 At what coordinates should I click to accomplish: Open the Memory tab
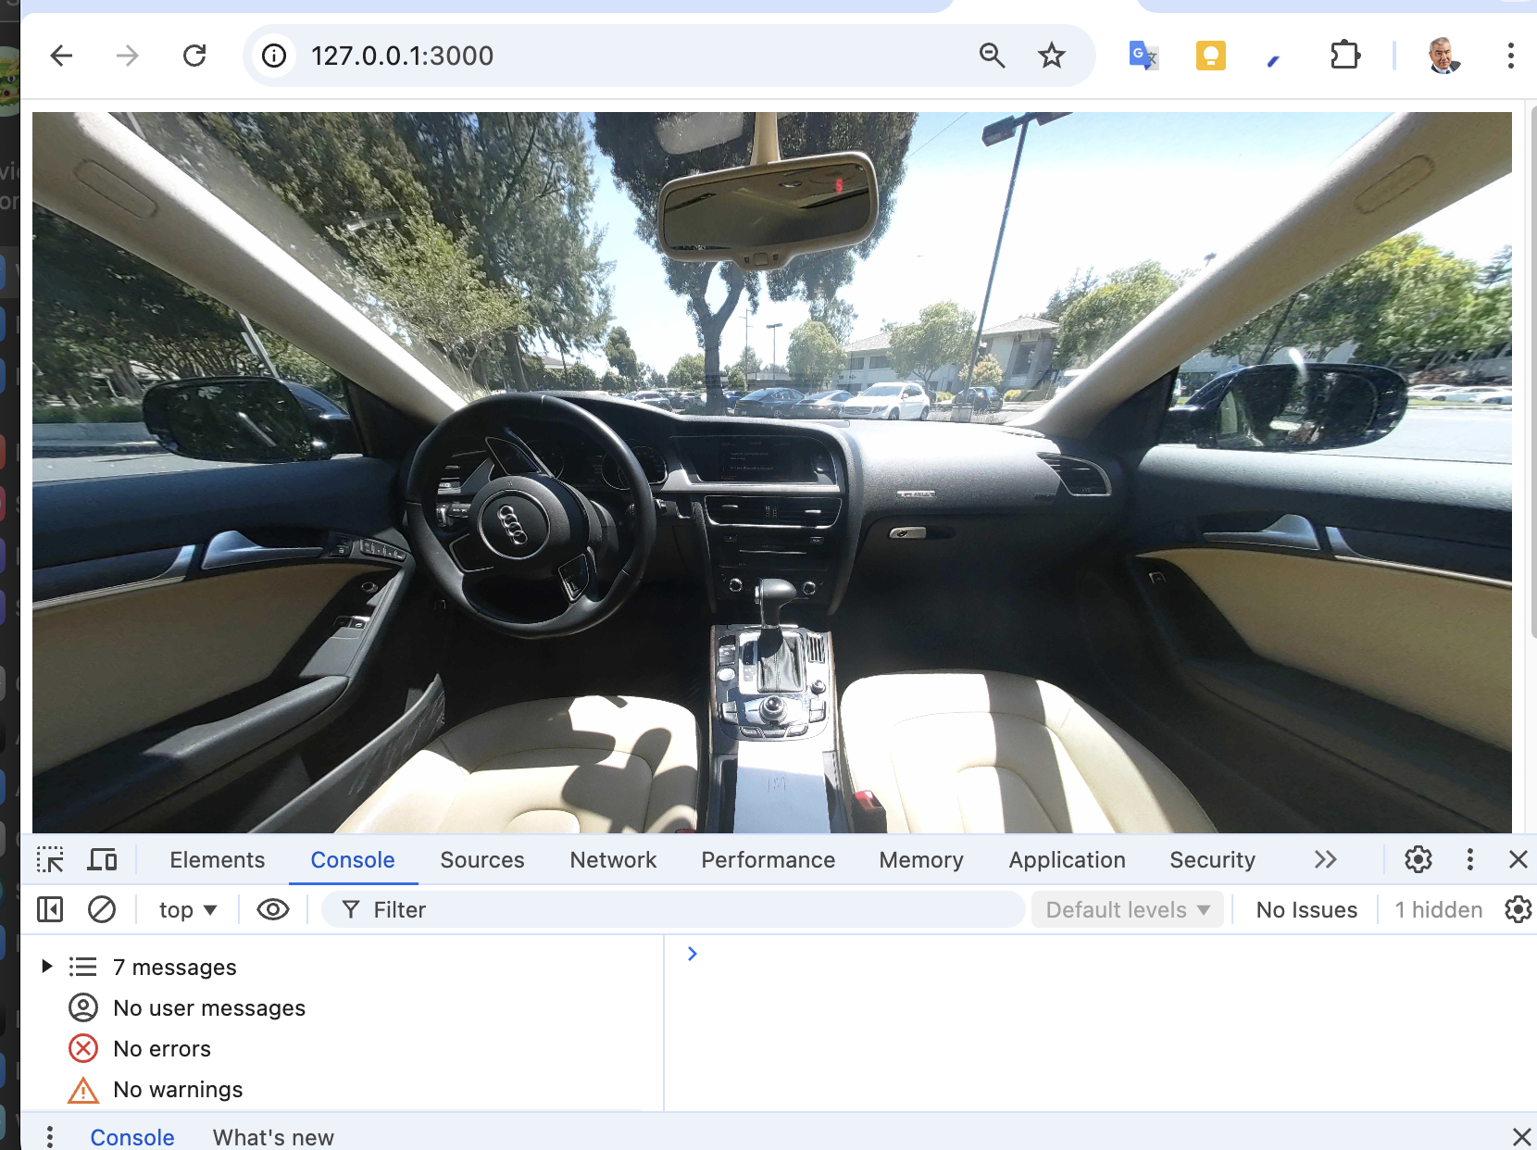coord(921,860)
